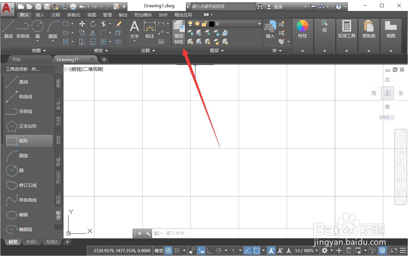Screen dimensions: 408x256
Task: Expand the 绘图 panel flyout
Action: [39, 50]
